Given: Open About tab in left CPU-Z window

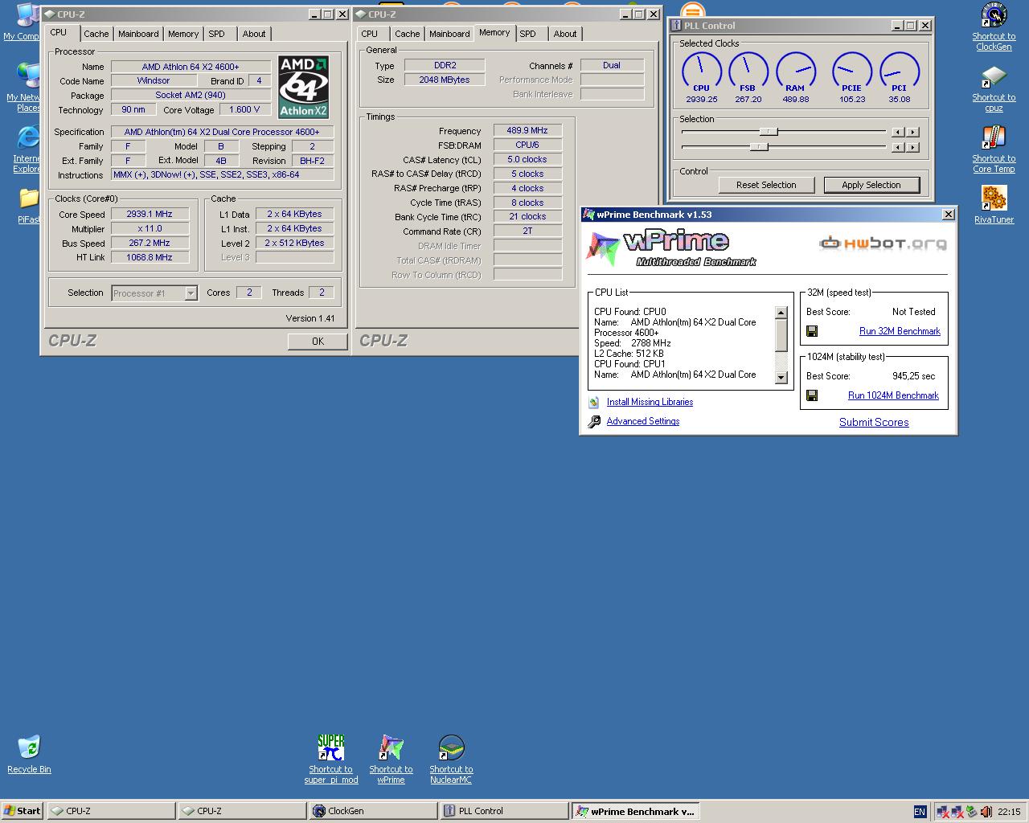Looking at the screenshot, I should [x=254, y=34].
